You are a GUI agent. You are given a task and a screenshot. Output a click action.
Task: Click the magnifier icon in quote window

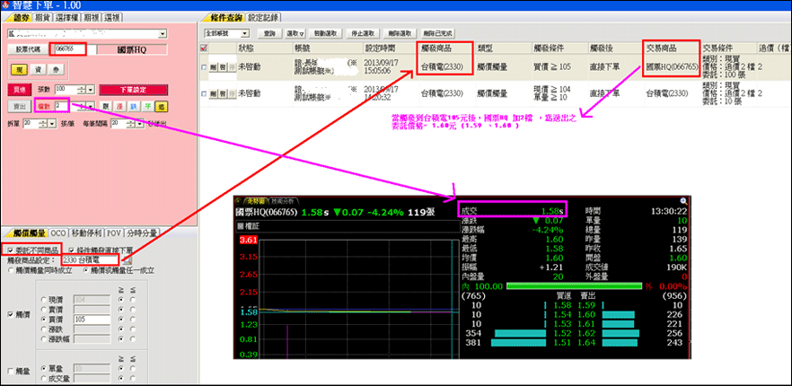[x=683, y=200]
